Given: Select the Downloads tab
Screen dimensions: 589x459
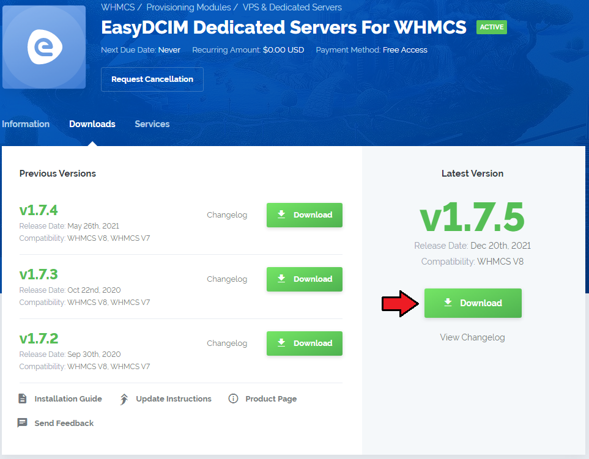Looking at the screenshot, I should click(x=92, y=124).
